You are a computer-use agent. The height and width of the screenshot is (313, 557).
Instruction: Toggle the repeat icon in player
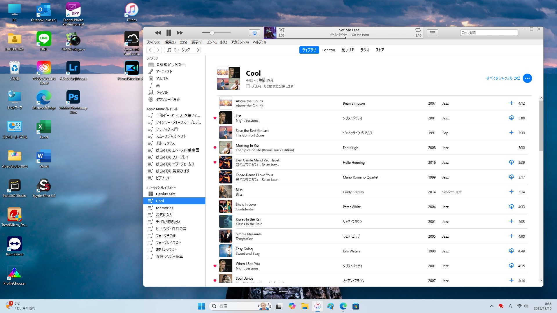(x=418, y=30)
